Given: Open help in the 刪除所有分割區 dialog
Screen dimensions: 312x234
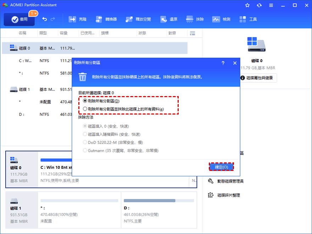Looking at the screenshot, I should (223, 63).
